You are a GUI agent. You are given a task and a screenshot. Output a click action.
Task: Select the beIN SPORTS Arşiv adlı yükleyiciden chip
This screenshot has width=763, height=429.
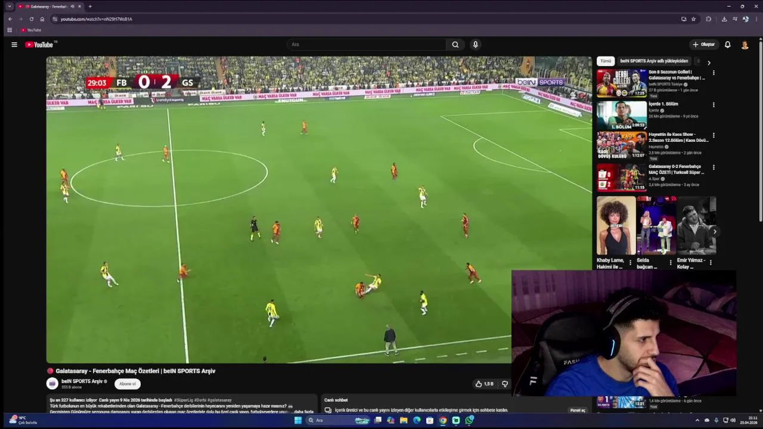point(654,61)
